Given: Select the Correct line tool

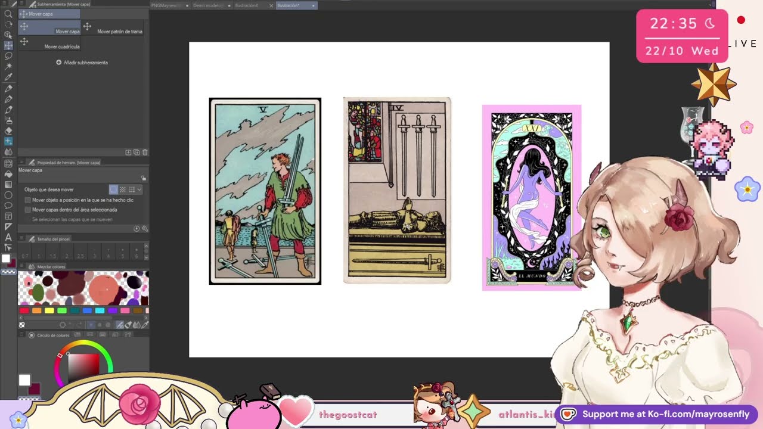Looking at the screenshot, I should pos(8,247).
